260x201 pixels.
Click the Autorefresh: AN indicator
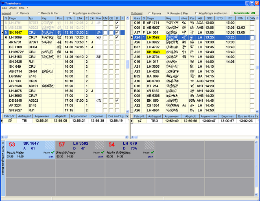click(244, 13)
